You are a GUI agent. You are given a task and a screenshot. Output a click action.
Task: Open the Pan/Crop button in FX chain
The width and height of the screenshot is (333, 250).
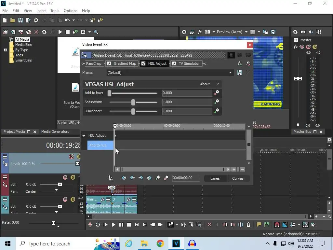pyautogui.click(x=94, y=63)
